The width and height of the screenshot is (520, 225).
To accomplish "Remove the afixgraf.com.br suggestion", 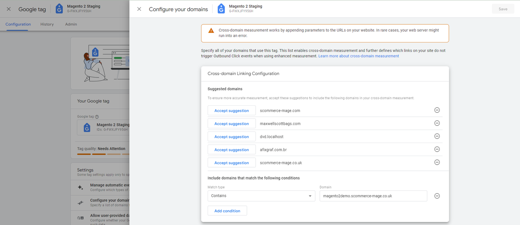I will (x=437, y=149).
